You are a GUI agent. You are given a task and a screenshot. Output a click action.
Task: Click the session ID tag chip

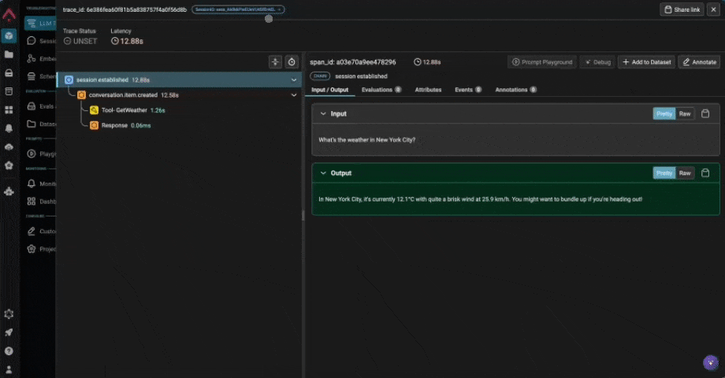pyautogui.click(x=238, y=9)
